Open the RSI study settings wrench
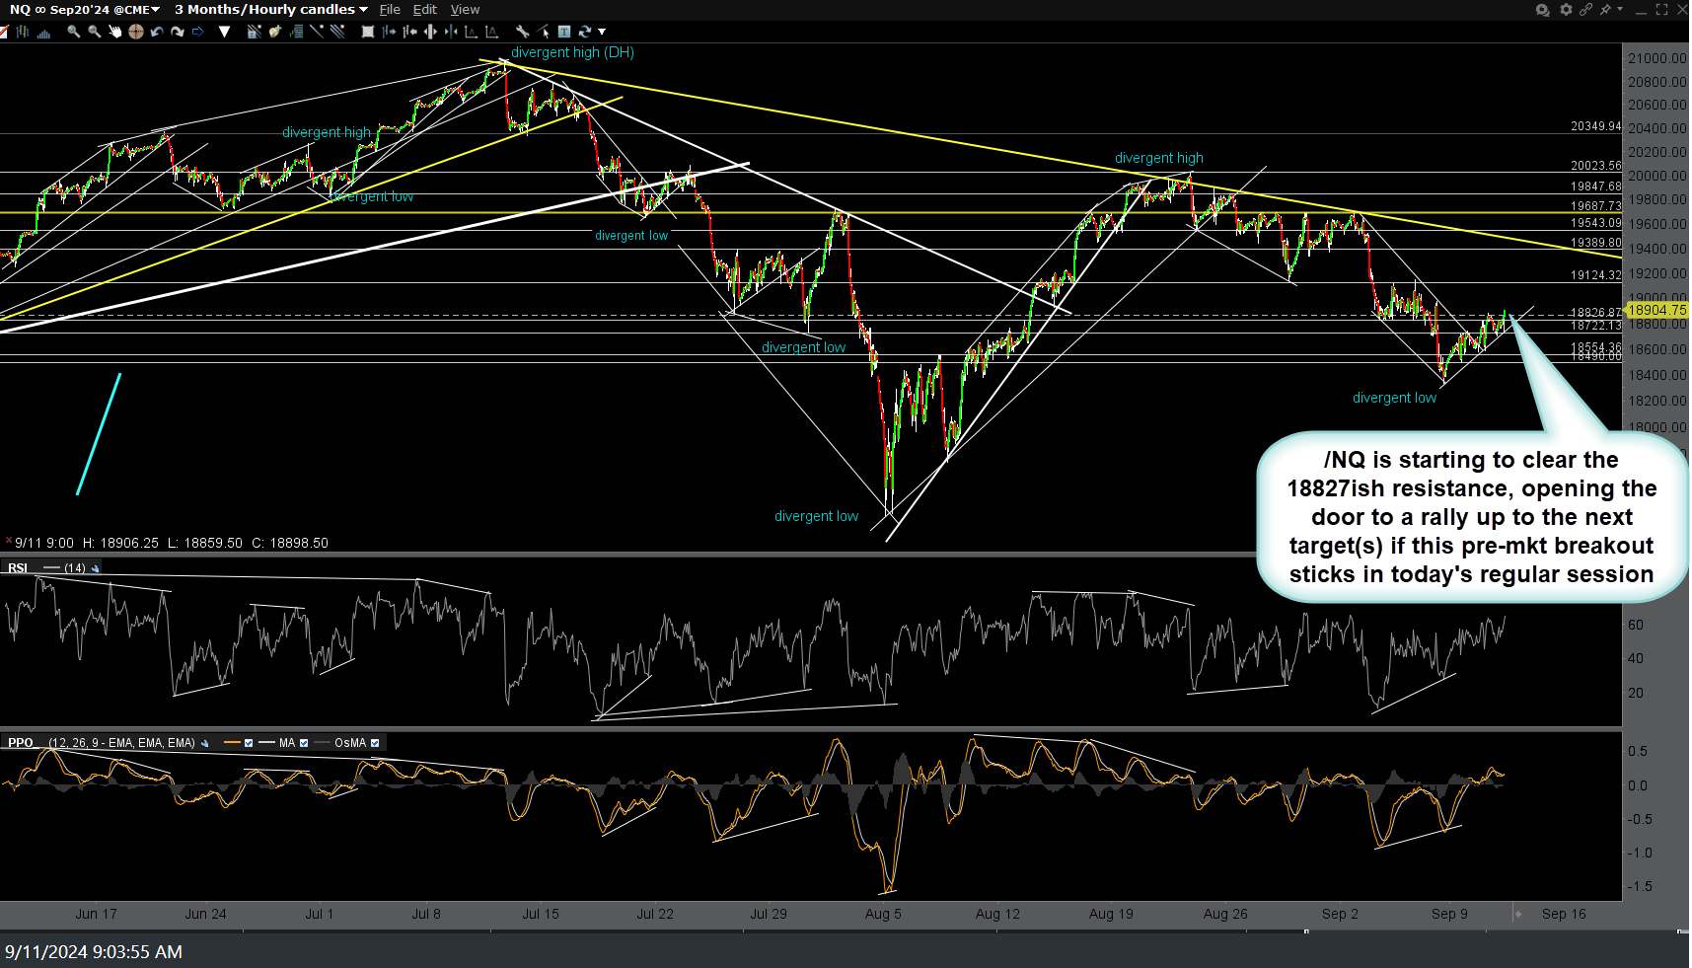Screen dimensions: 1692x968 tap(94, 568)
